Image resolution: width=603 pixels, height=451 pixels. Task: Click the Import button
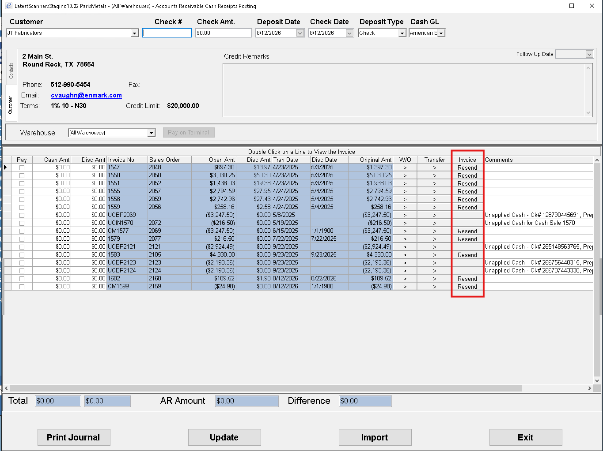tap(375, 437)
